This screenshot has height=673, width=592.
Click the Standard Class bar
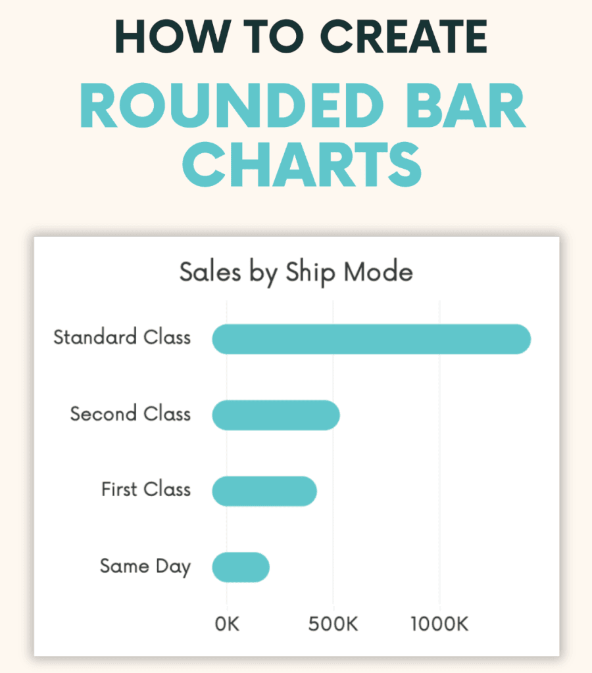371,339
